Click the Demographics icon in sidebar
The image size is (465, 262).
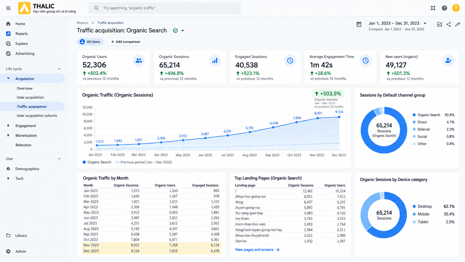pyautogui.click(x=8, y=169)
